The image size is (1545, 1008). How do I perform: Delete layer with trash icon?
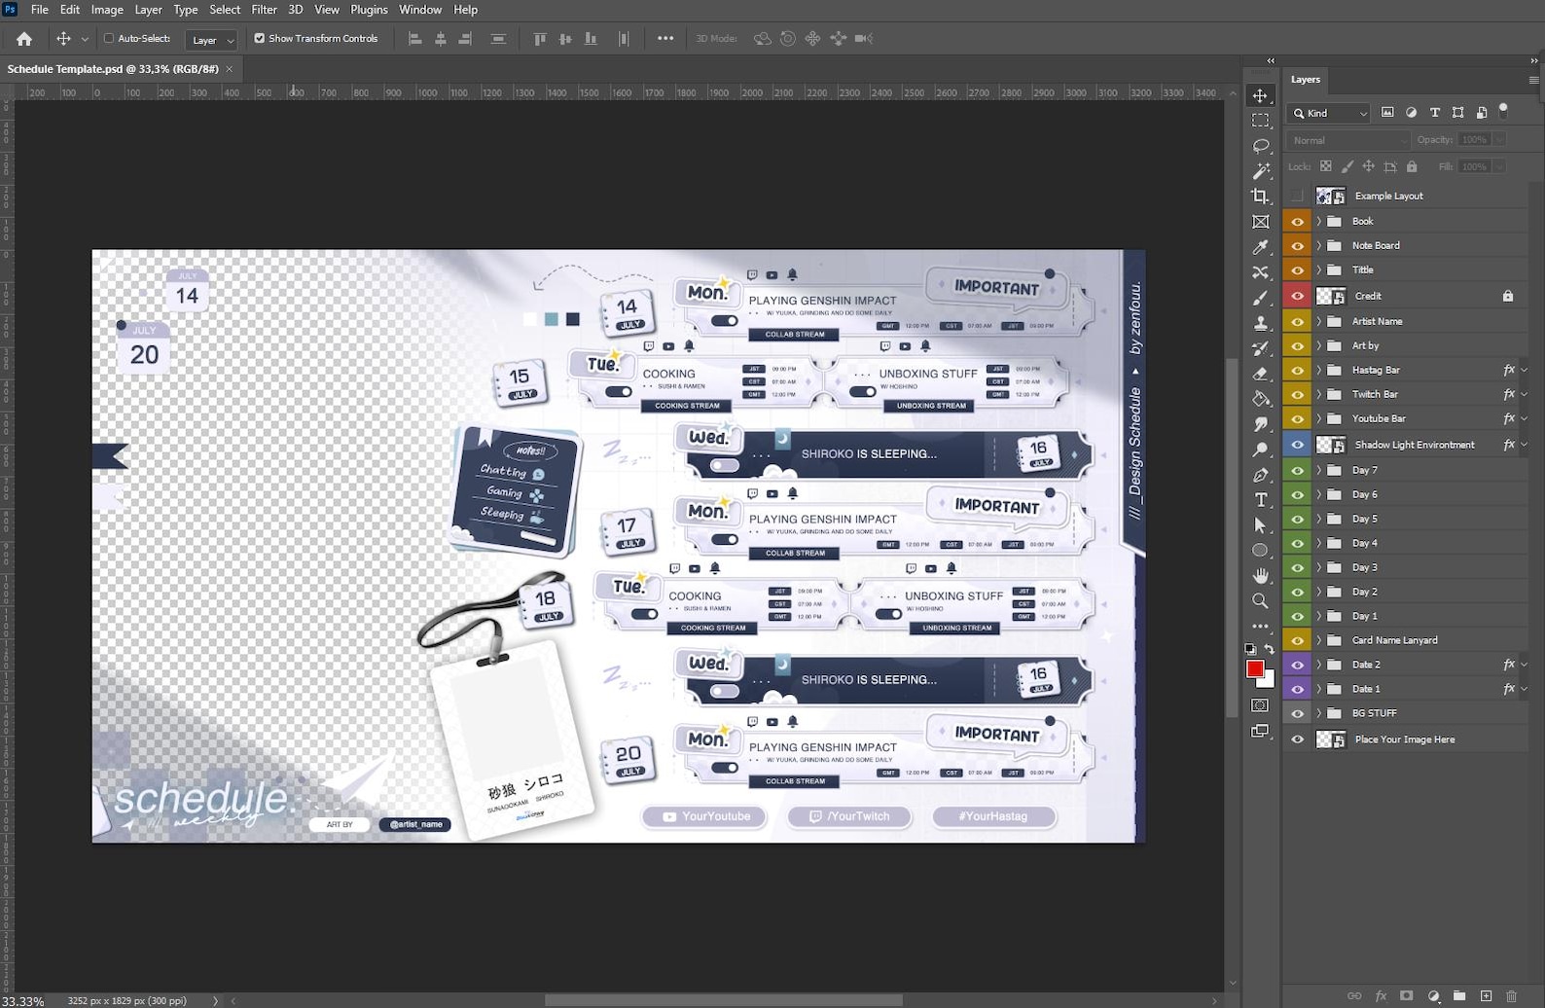click(x=1511, y=995)
